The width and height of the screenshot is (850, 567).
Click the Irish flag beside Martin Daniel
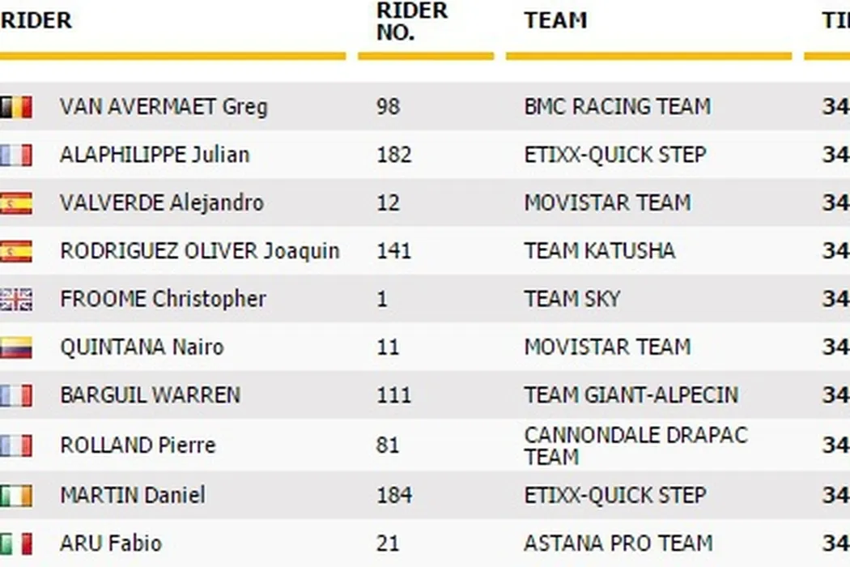[16, 495]
